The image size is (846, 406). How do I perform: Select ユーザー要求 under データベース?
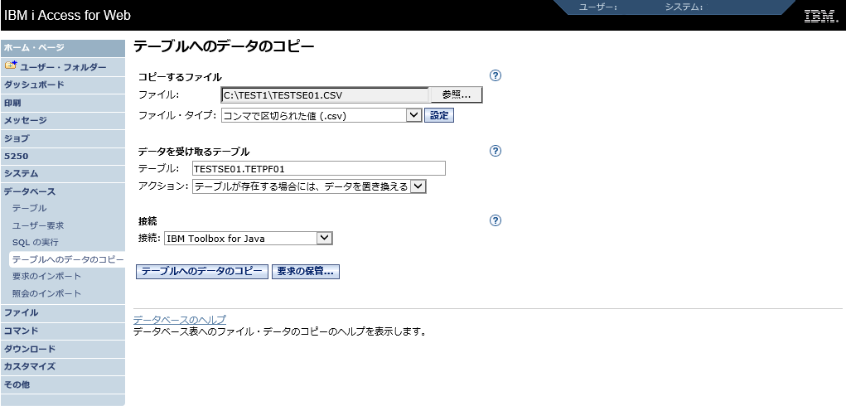coord(38,225)
